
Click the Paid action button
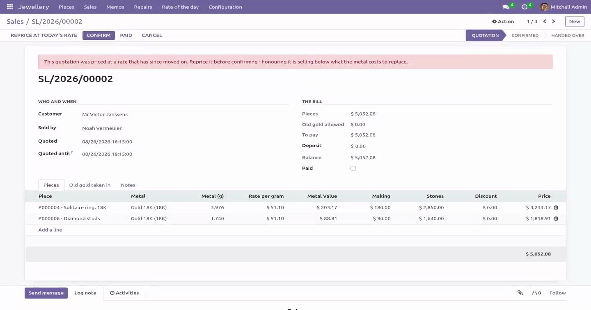(x=126, y=35)
